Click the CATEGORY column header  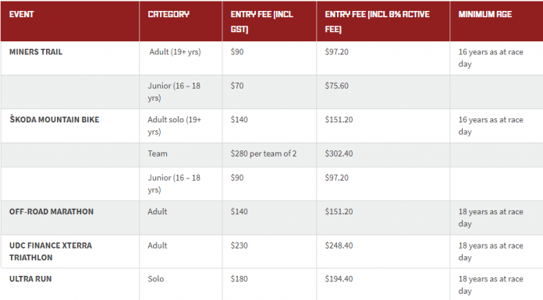coord(169,14)
